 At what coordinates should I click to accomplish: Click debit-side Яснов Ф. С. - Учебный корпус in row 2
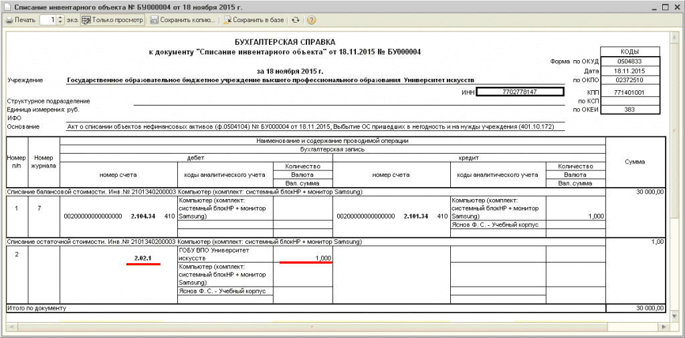(x=225, y=291)
